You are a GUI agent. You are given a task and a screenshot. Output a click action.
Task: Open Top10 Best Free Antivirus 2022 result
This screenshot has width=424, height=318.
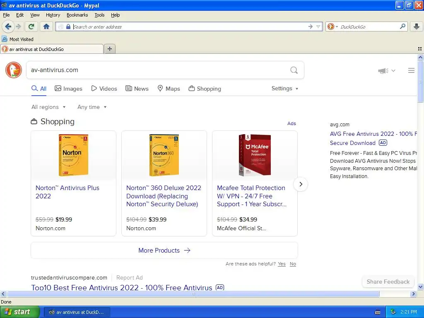122,287
